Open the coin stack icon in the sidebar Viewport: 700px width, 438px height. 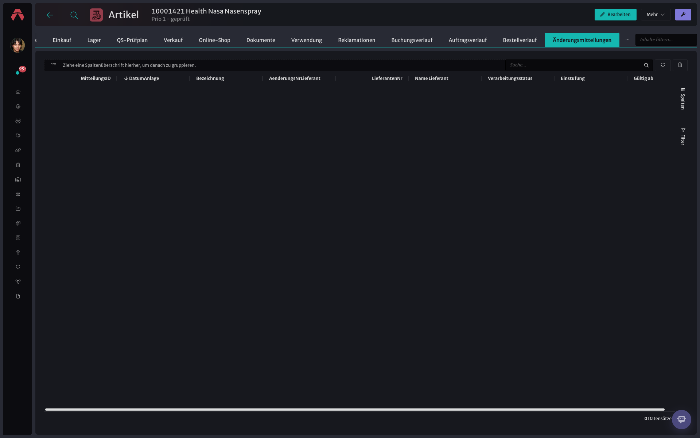click(18, 223)
